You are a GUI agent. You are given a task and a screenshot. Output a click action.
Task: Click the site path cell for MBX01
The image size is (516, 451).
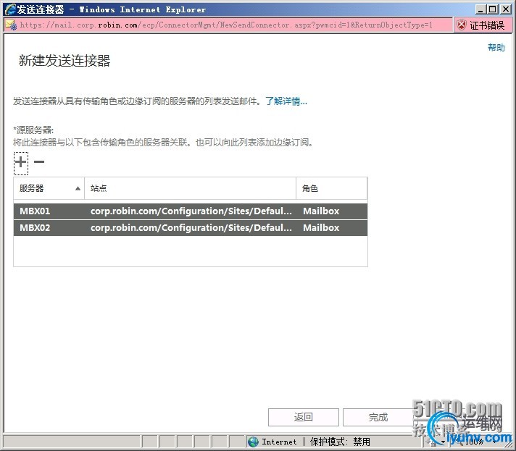coord(191,211)
